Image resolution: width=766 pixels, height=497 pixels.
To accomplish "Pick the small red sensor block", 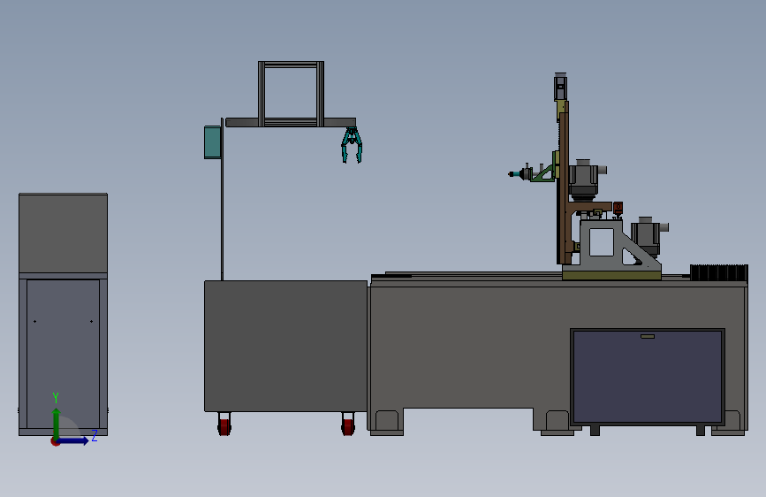I will tap(618, 208).
